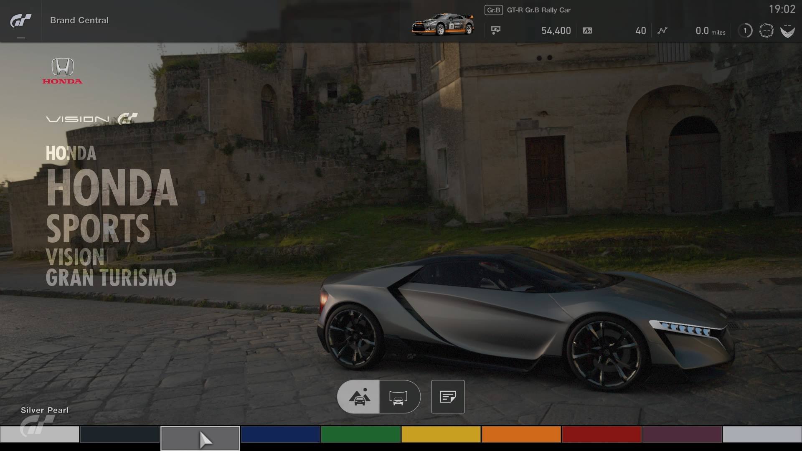Viewport: 802px width, 451px height.
Task: Switch to scenery exterior view
Action: [x=358, y=397]
